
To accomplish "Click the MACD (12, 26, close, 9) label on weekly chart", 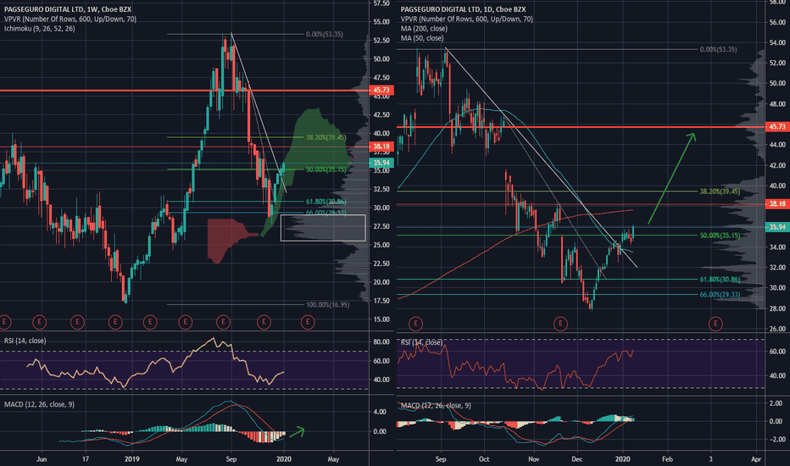I will coord(39,404).
